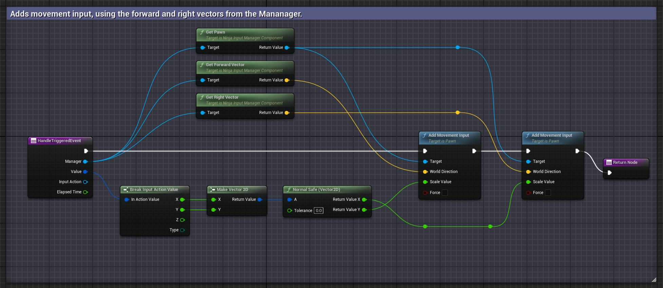
Task: Click the yellow reroute node on Right Vector wire
Action: 457,113
